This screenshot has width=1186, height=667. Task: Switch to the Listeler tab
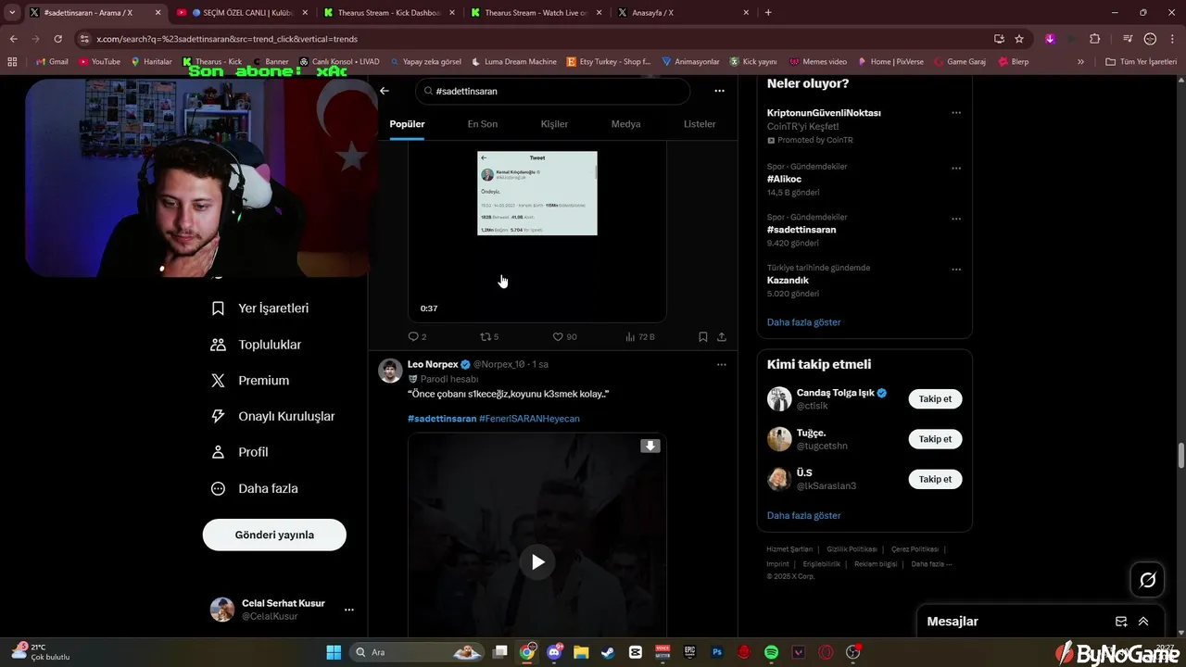coord(700,124)
